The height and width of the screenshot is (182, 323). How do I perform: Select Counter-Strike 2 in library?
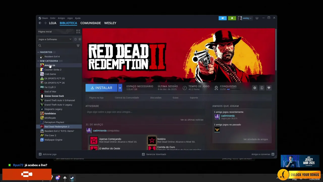(x=59, y=70)
